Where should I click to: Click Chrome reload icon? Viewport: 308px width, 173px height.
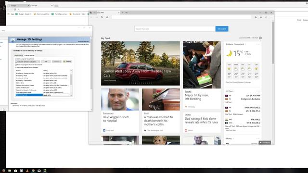pyautogui.click(x=15, y=10)
